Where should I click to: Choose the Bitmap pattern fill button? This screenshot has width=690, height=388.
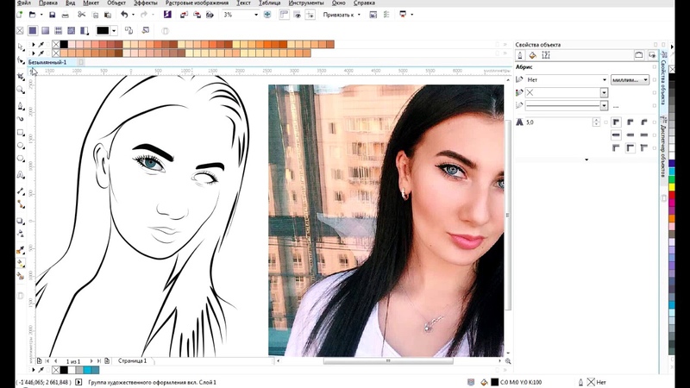pyautogui.click(x=71, y=31)
